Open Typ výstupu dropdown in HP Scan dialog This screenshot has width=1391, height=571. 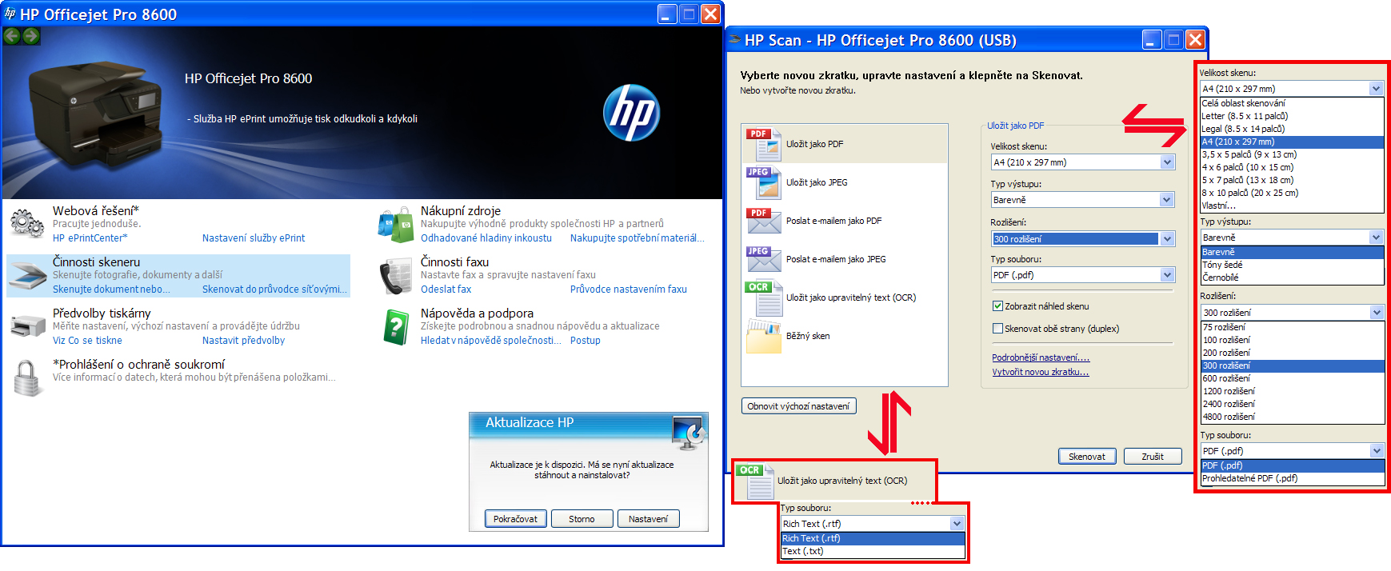pyautogui.click(x=1083, y=200)
